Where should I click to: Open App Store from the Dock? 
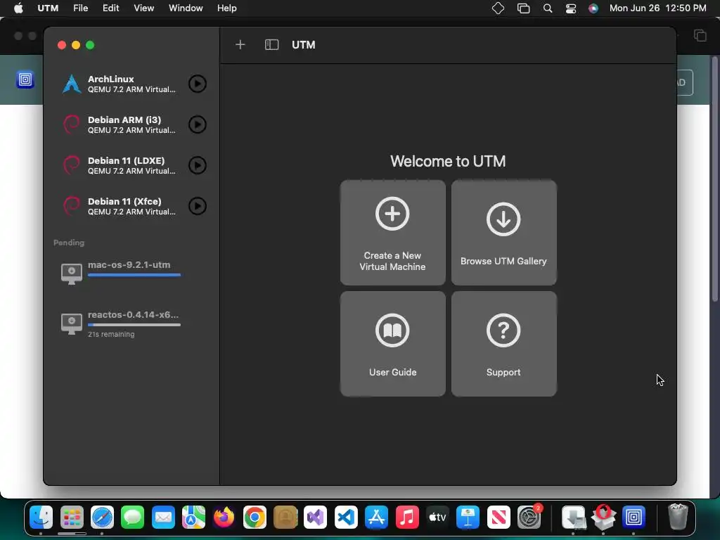377,517
